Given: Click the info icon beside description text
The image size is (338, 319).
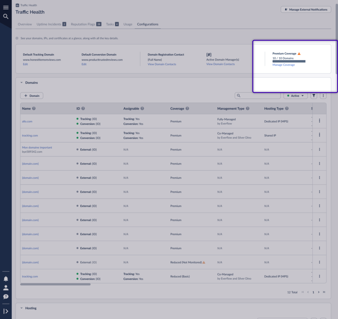Looking at the screenshot, I should pos(17,38).
